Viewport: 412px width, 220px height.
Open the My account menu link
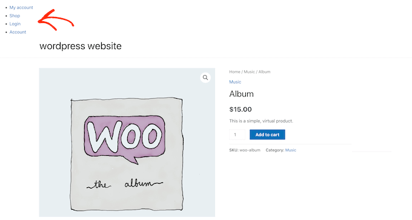[x=21, y=8]
